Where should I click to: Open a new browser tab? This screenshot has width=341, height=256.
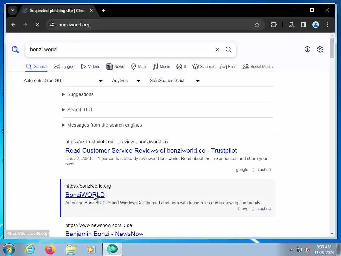[x=103, y=10]
